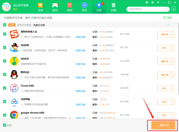Viewport: 179px width, 132px height.
Task: Open the gift box icon in title bar
Action: point(147,2)
